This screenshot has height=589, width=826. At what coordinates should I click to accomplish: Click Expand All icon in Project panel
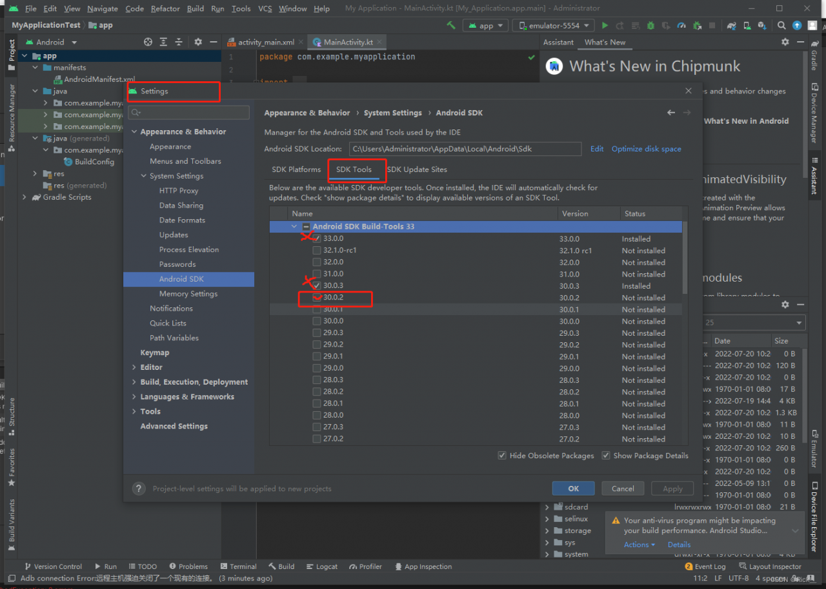[163, 42]
